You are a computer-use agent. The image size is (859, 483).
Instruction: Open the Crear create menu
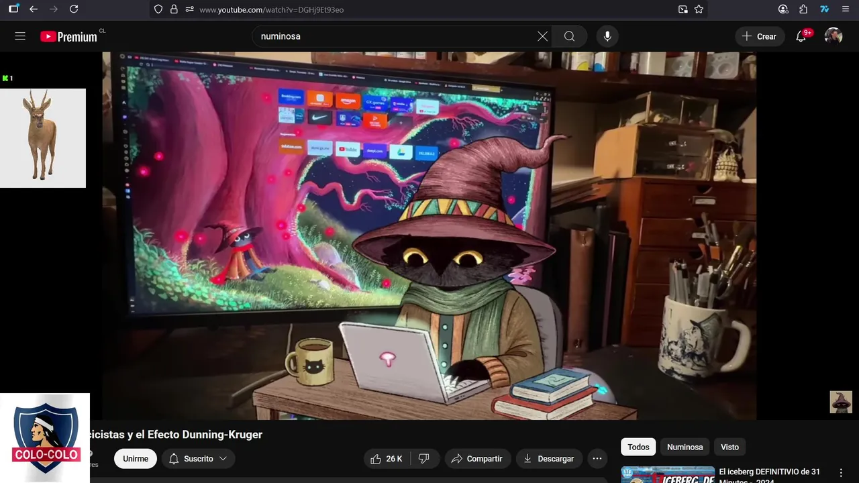(x=760, y=36)
